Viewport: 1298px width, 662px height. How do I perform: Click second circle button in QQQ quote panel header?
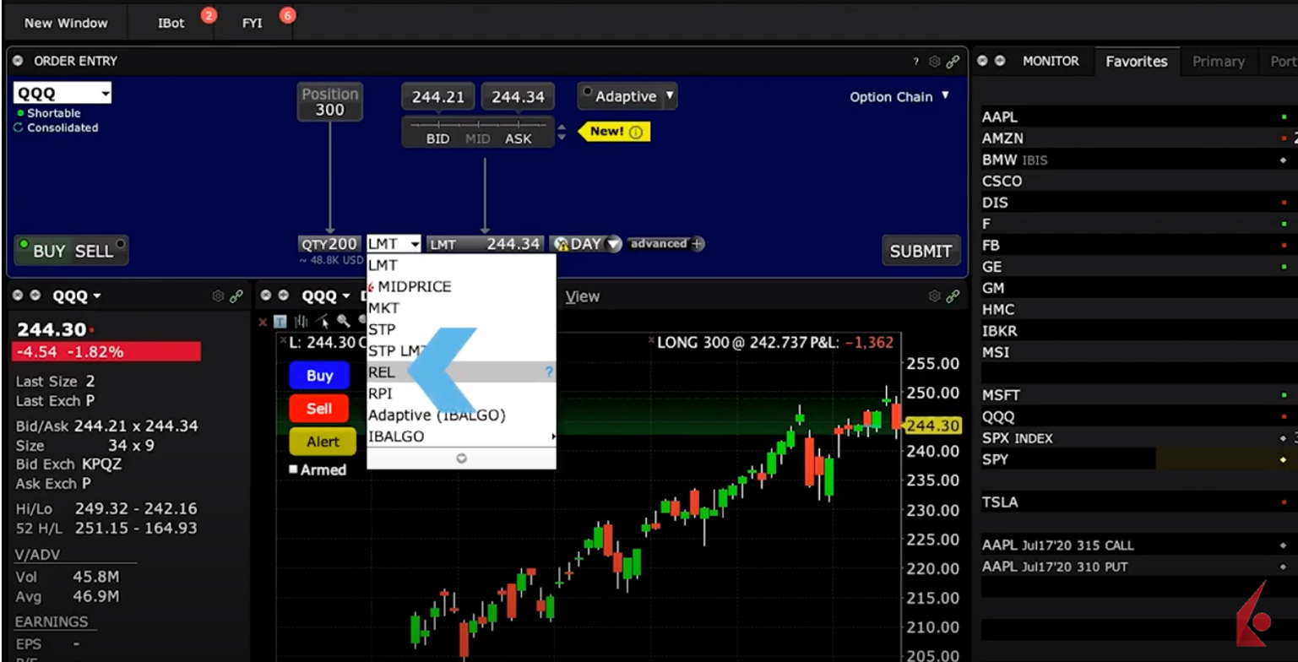(x=35, y=296)
